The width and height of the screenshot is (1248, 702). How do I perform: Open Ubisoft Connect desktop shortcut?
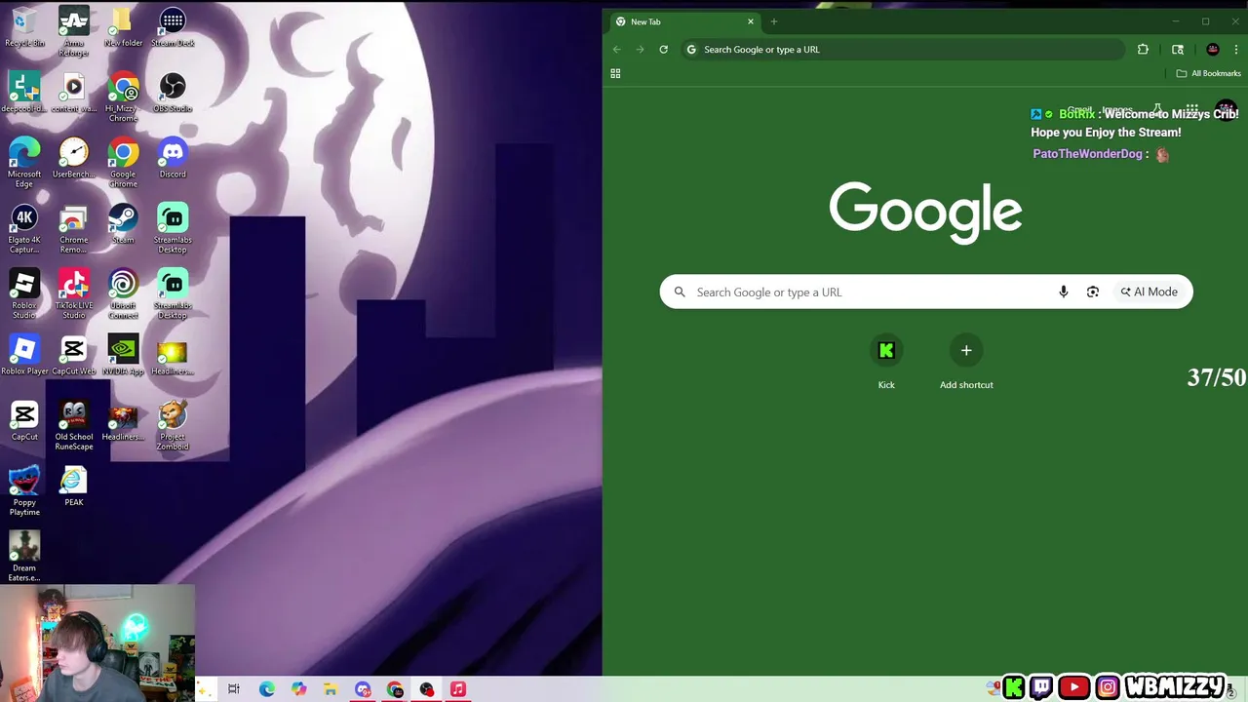tap(123, 294)
